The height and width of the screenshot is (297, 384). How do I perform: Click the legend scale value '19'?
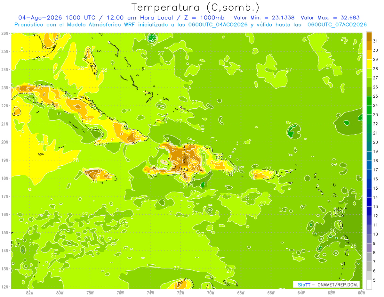pos(375,151)
